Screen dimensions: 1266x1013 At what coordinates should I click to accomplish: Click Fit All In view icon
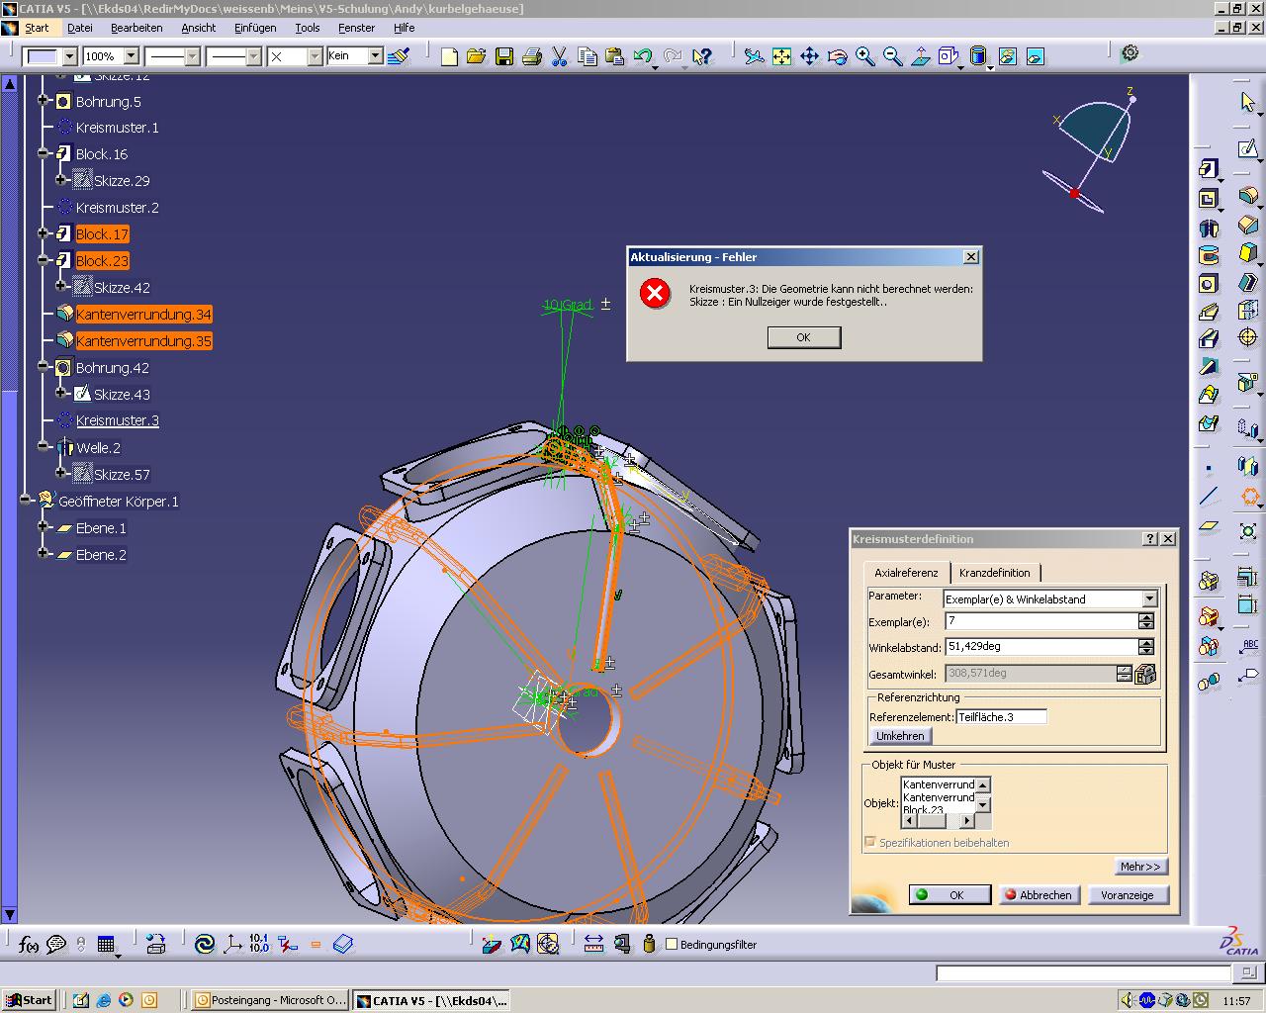pos(781,56)
